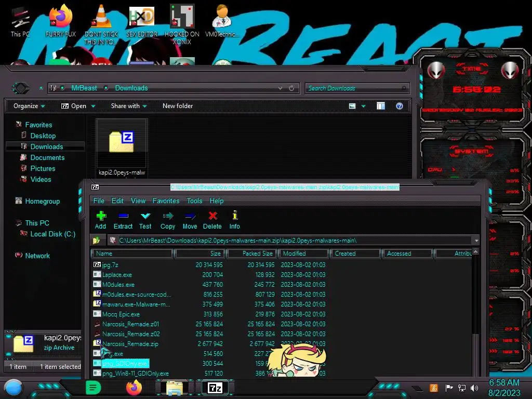The height and width of the screenshot is (399, 532).
Task: Click the Search Downloads field
Action: [x=357, y=88]
